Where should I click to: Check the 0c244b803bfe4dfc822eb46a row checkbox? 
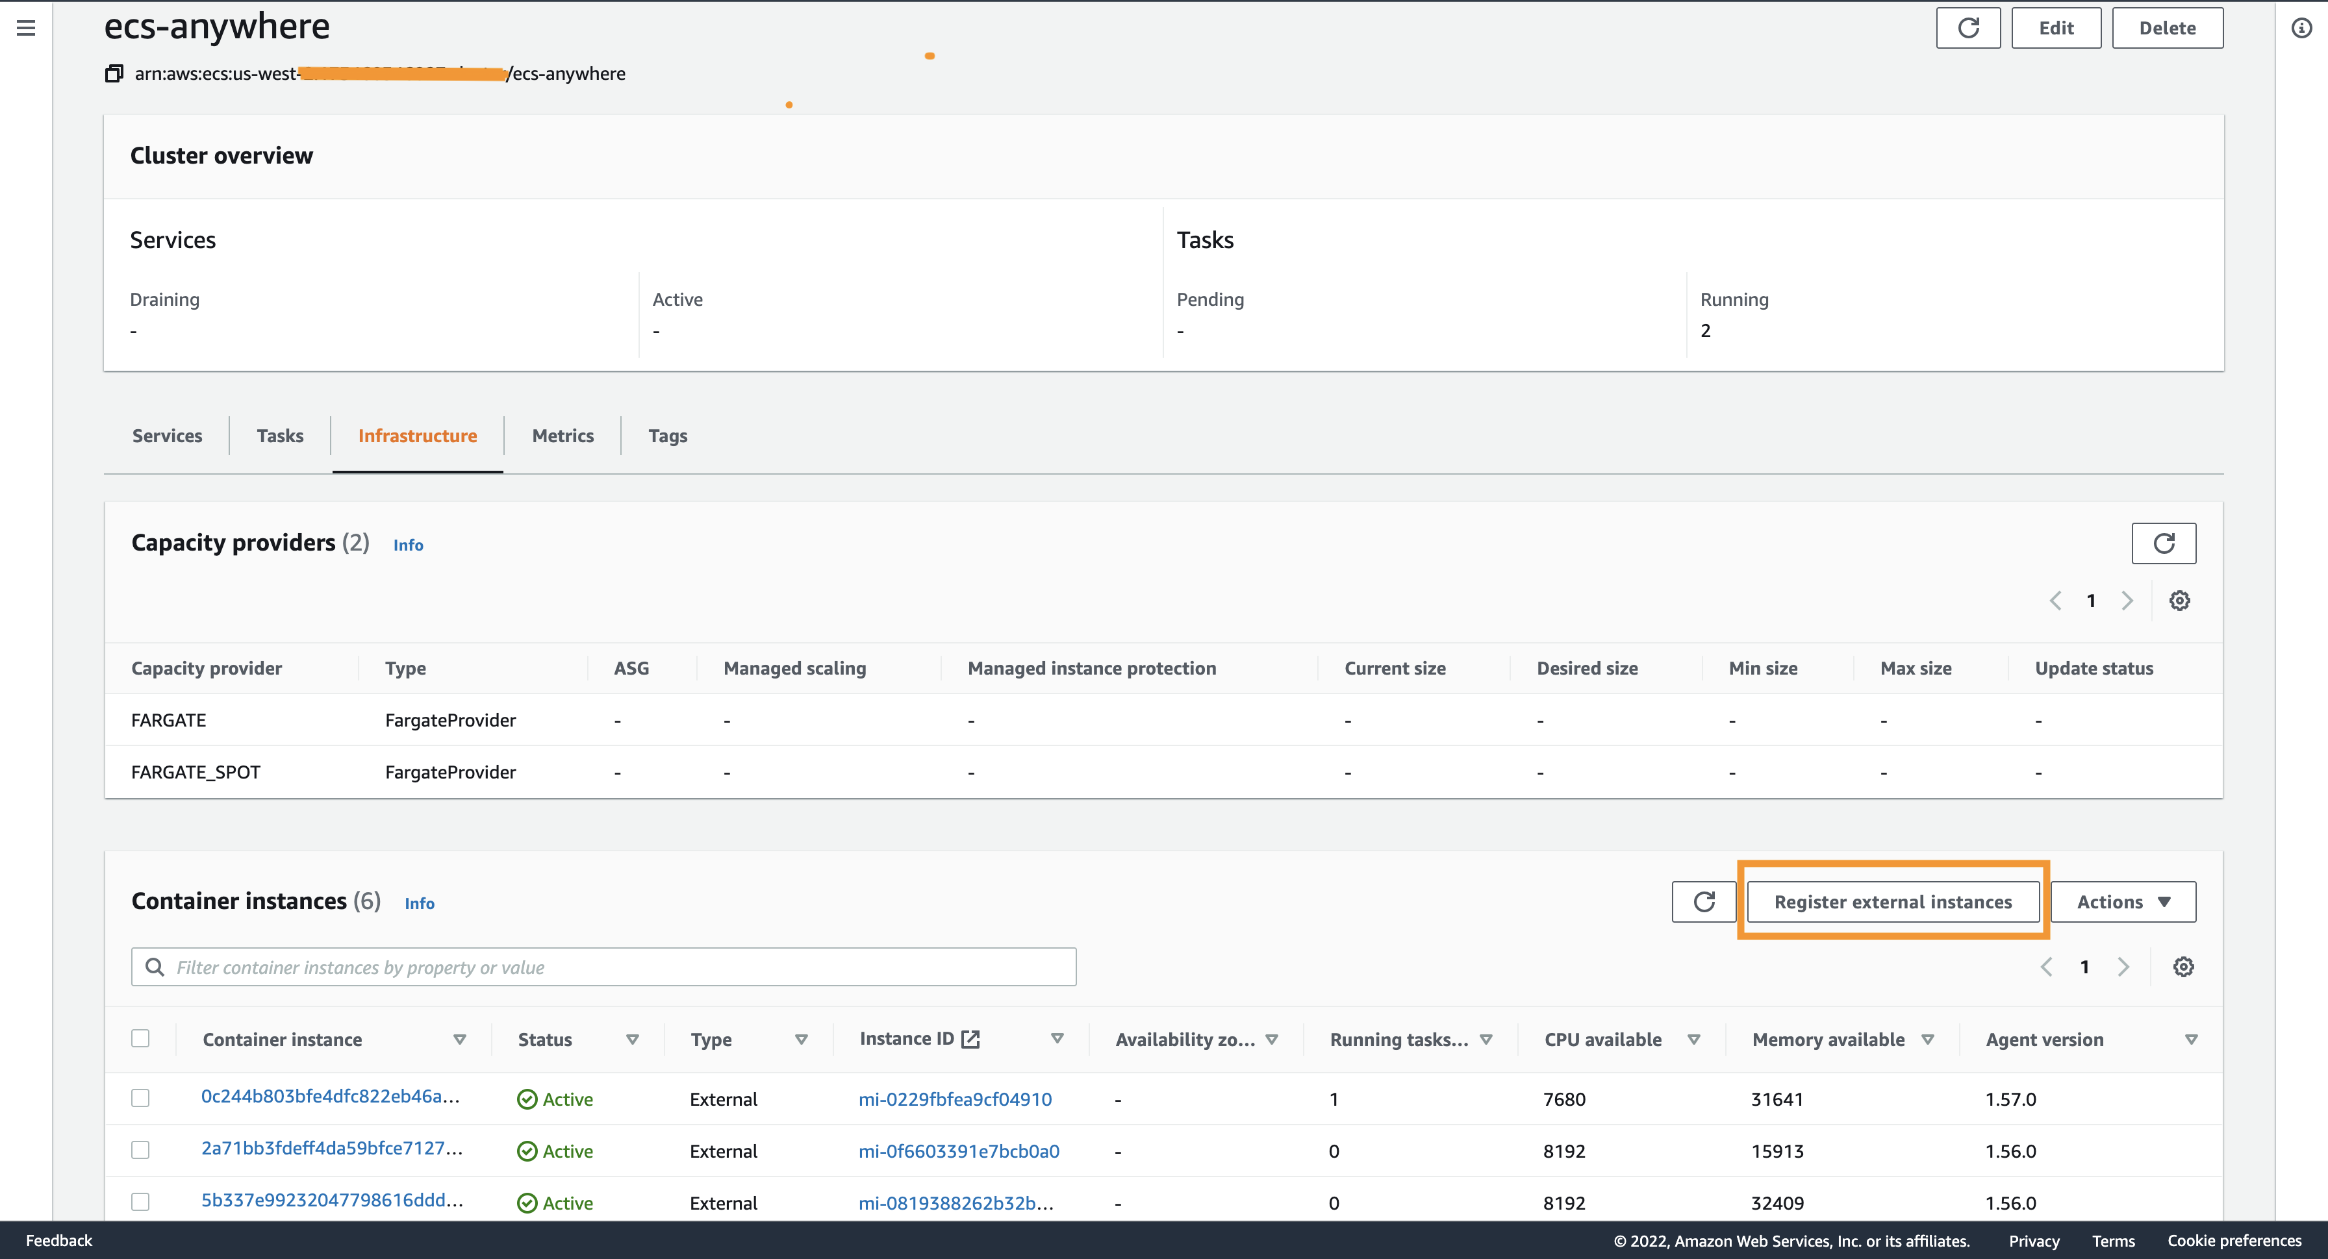(141, 1098)
